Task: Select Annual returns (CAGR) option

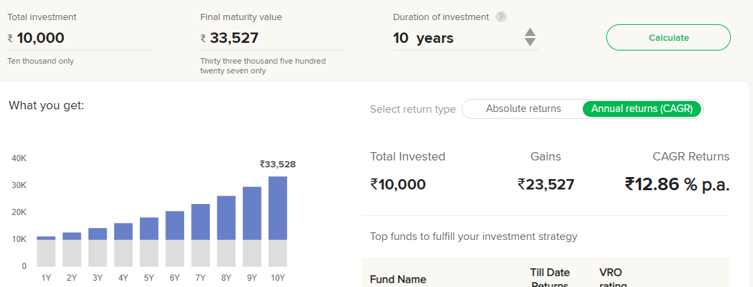Action: pos(642,109)
